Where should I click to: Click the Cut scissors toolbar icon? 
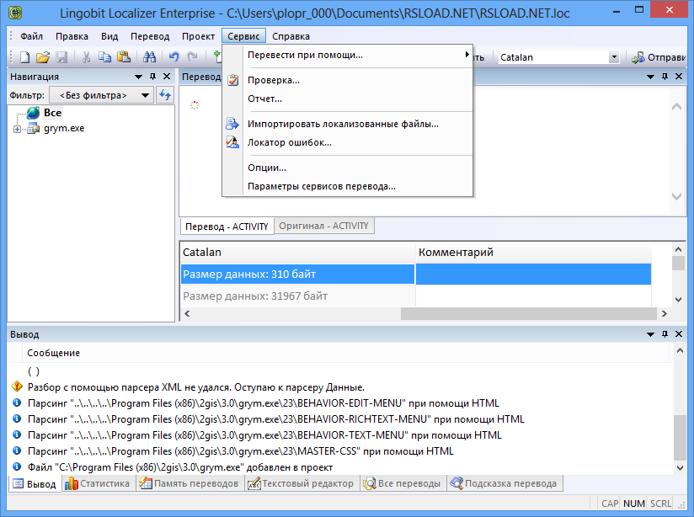click(86, 57)
